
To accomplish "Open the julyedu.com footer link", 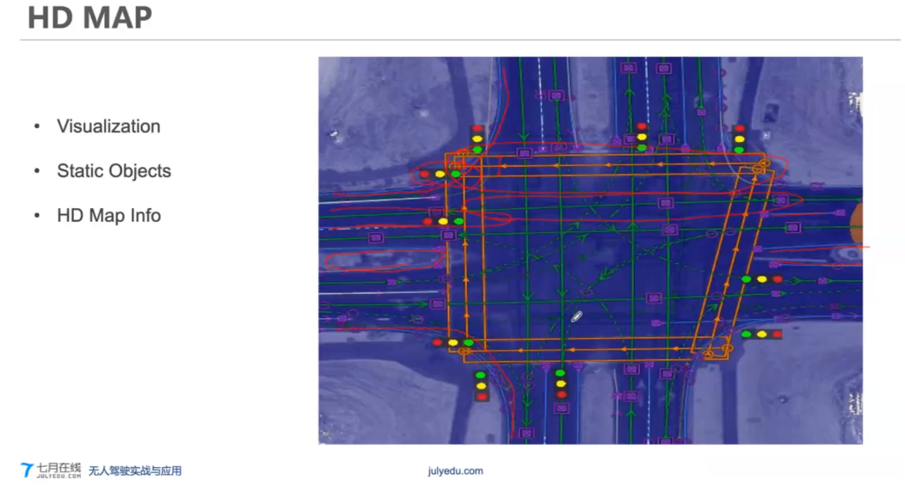I will pos(455,470).
